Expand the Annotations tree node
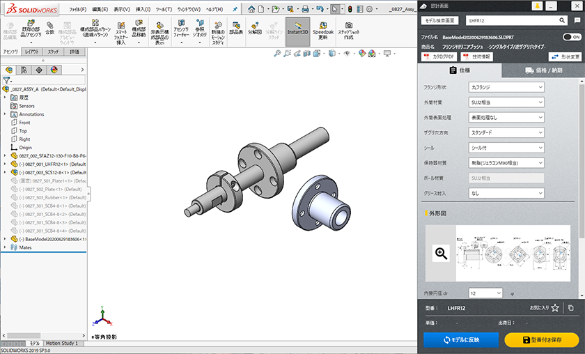The width and height of the screenshot is (585, 354). (6, 114)
